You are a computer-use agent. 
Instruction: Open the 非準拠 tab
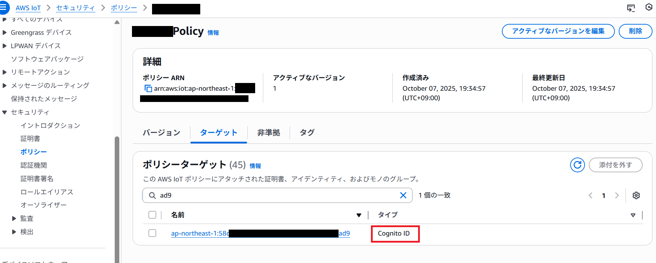tap(269, 133)
